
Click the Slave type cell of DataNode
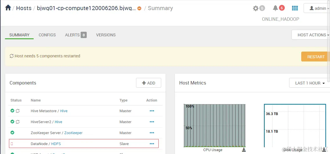[x=124, y=144]
